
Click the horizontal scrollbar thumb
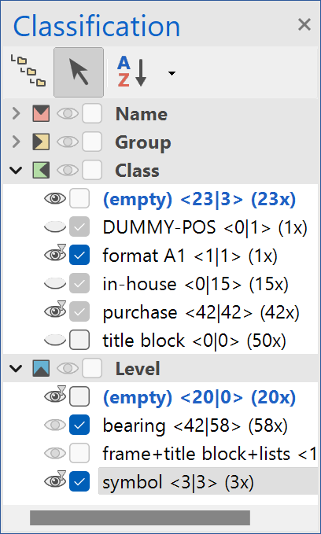140,517
